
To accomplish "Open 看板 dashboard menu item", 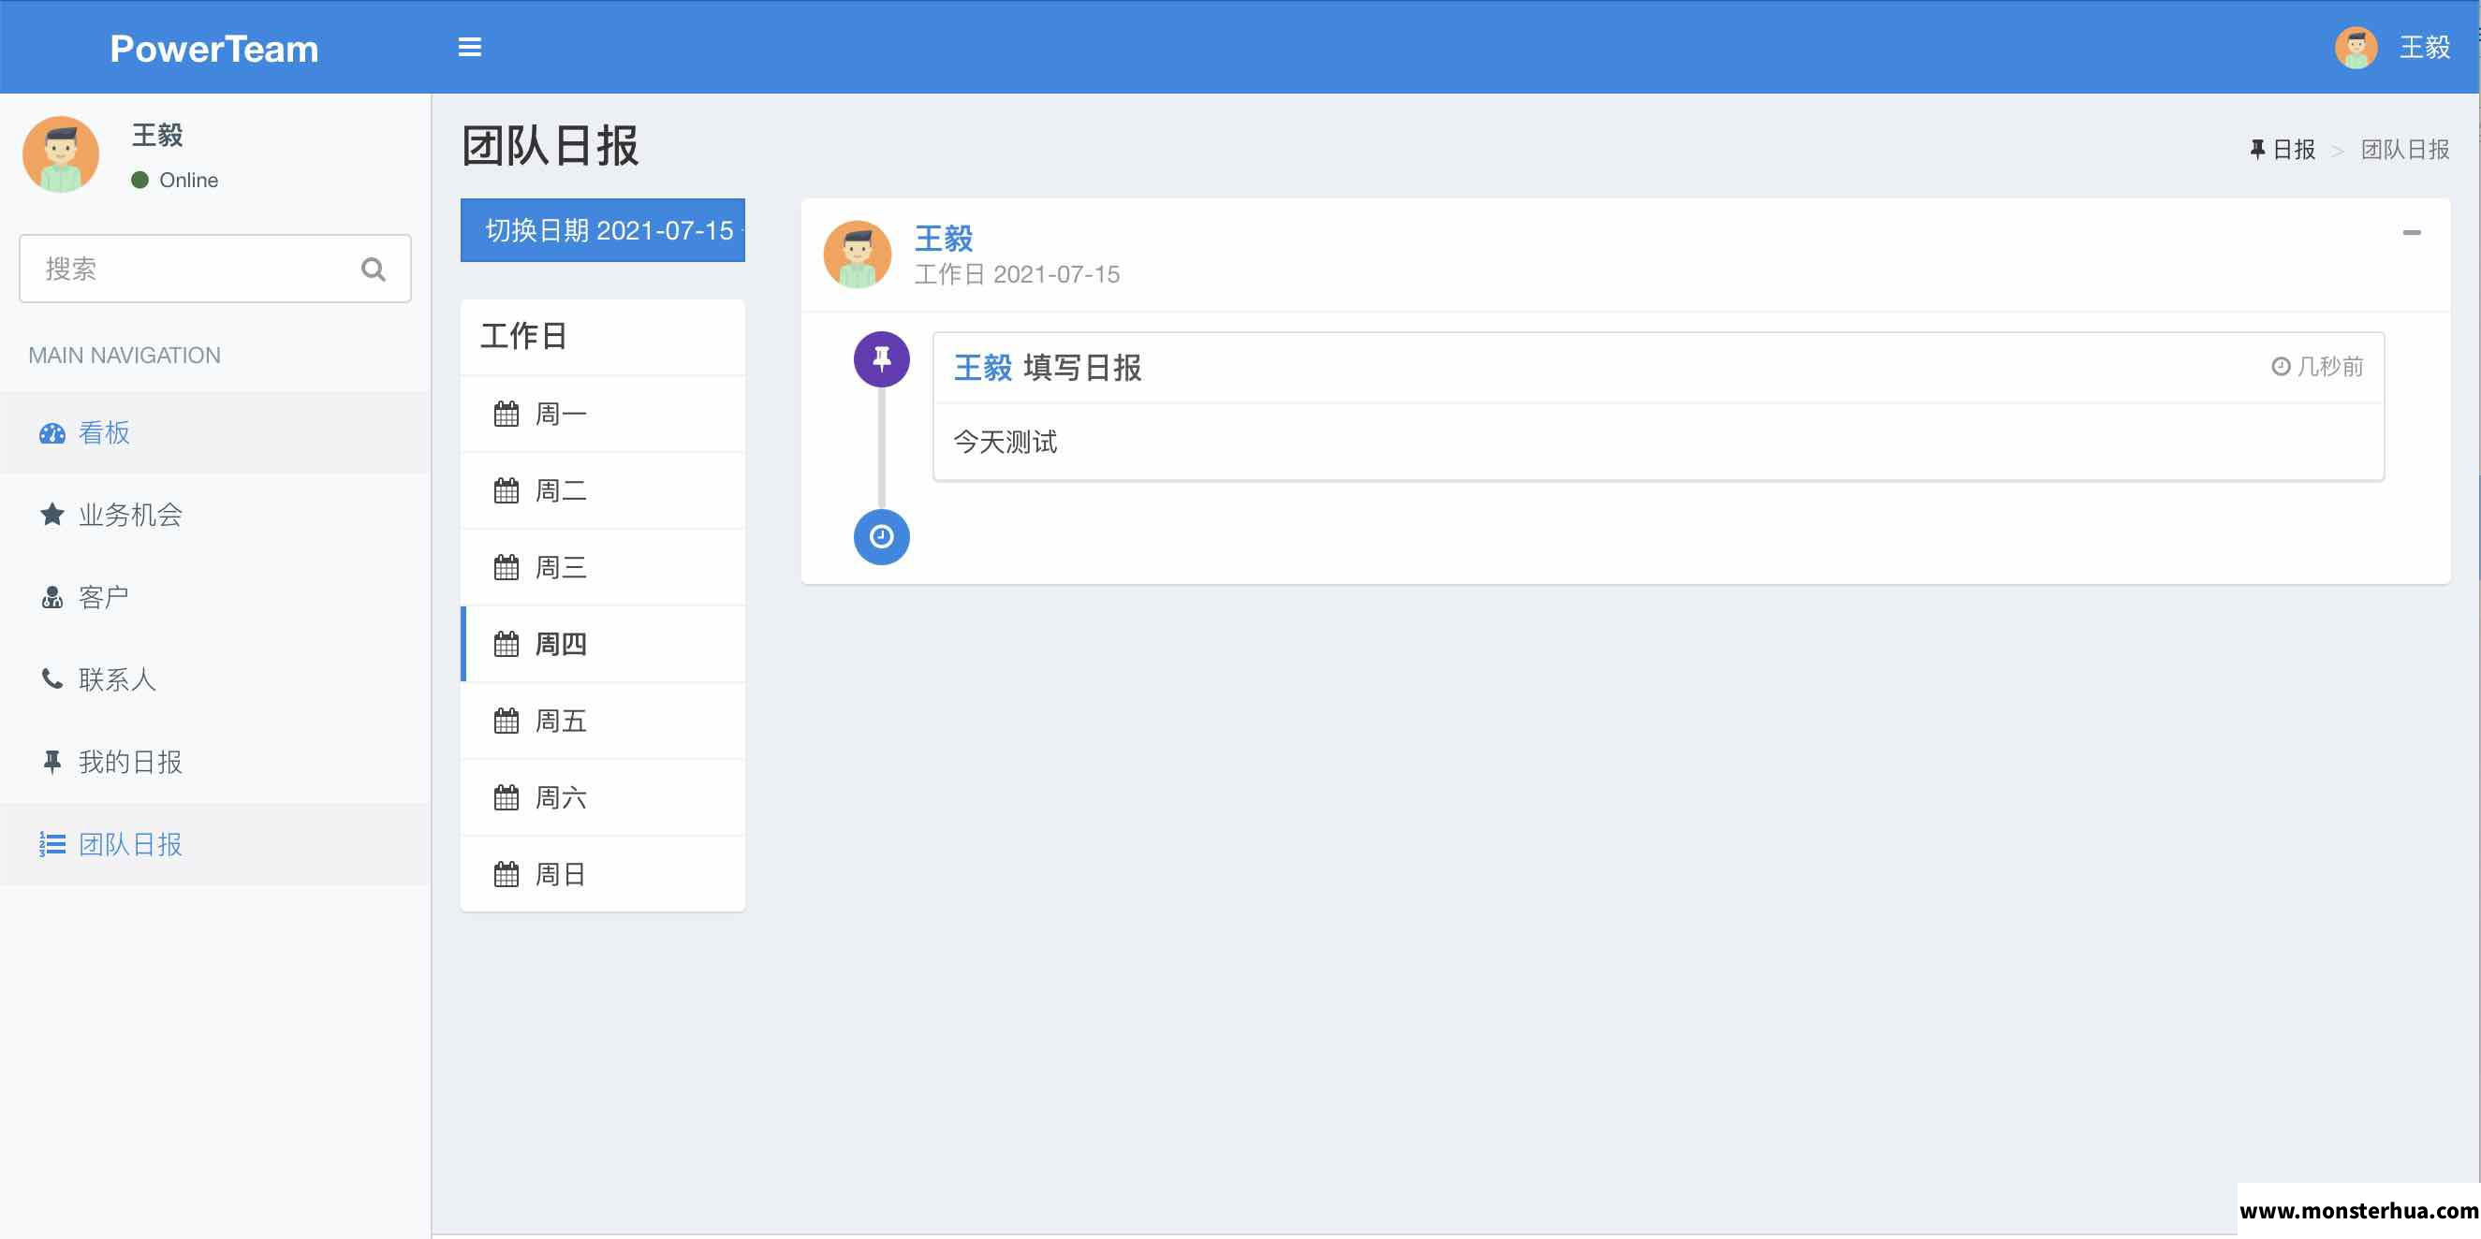I will tap(214, 432).
